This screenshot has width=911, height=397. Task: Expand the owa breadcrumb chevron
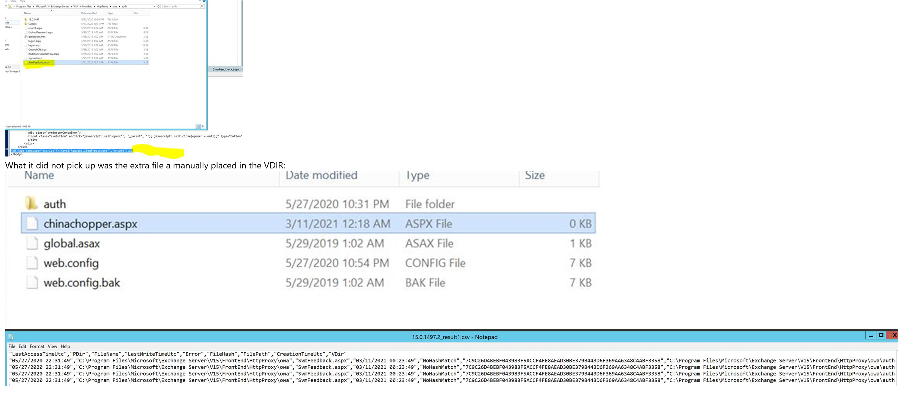click(119, 6)
